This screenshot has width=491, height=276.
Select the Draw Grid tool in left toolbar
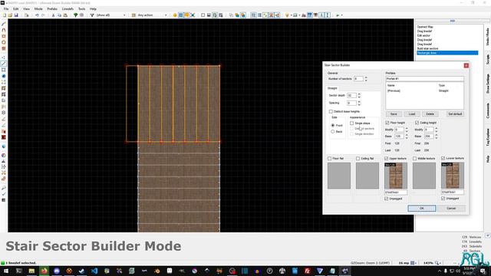tap(4, 48)
